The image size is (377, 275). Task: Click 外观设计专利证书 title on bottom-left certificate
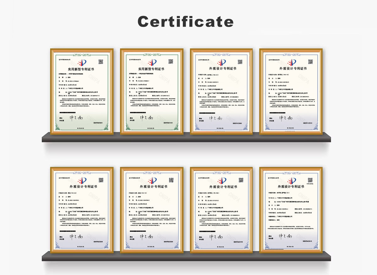coord(81,187)
